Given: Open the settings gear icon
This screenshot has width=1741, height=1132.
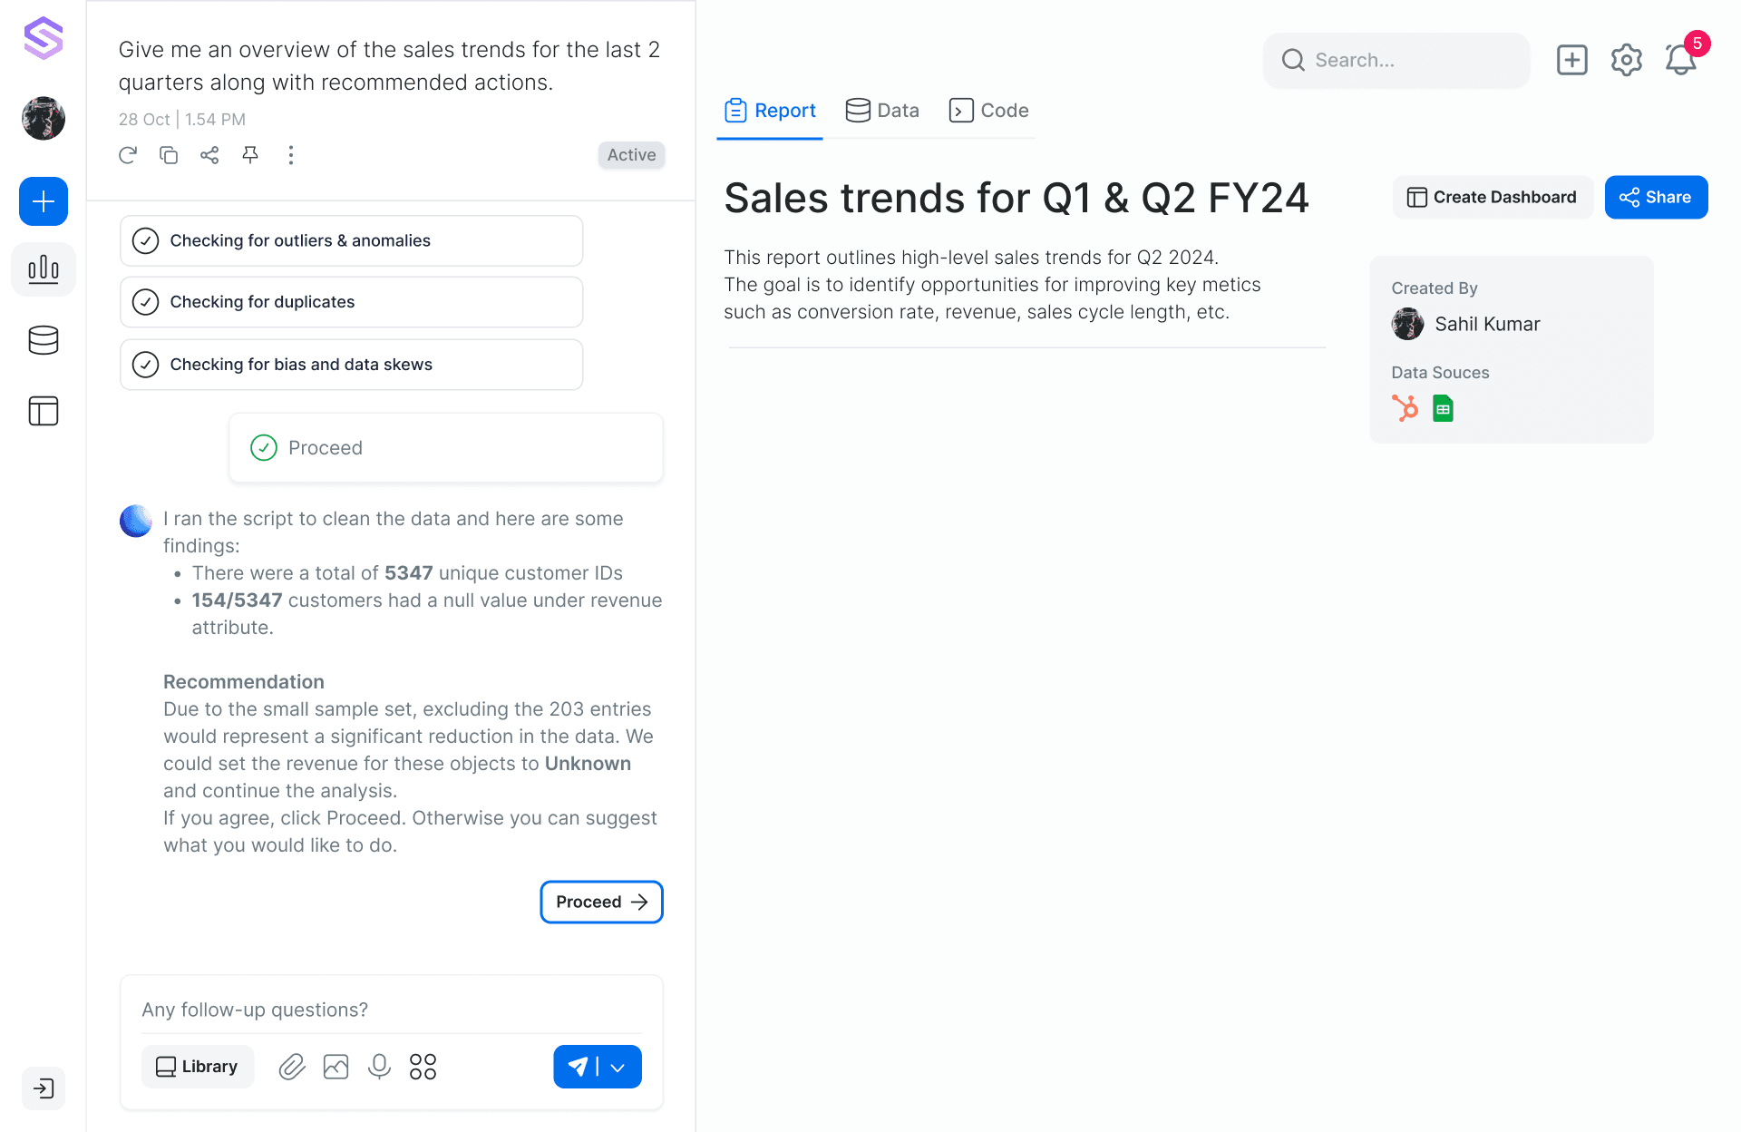Looking at the screenshot, I should point(1627,60).
